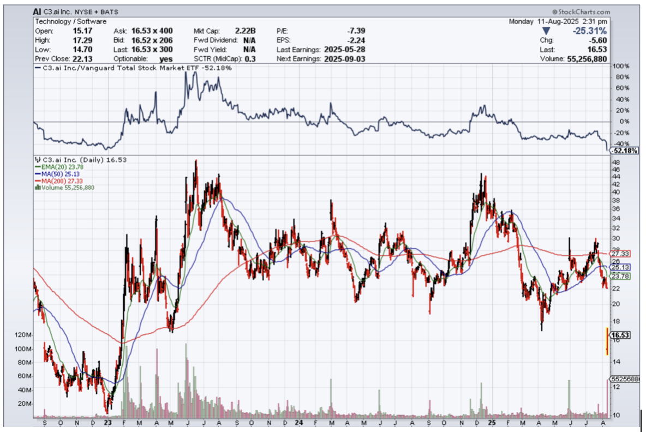646x432 pixels.
Task: Click the green Volume 55,256,880 legend entry
Action: pyautogui.click(x=65, y=188)
